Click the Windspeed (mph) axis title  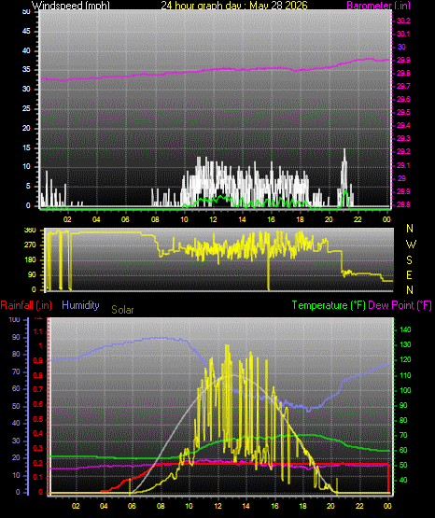(71, 5)
